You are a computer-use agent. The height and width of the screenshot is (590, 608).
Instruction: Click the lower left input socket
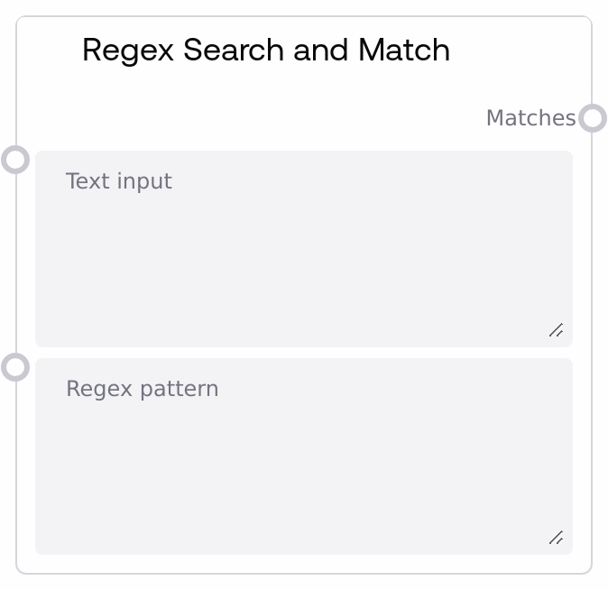tap(15, 367)
